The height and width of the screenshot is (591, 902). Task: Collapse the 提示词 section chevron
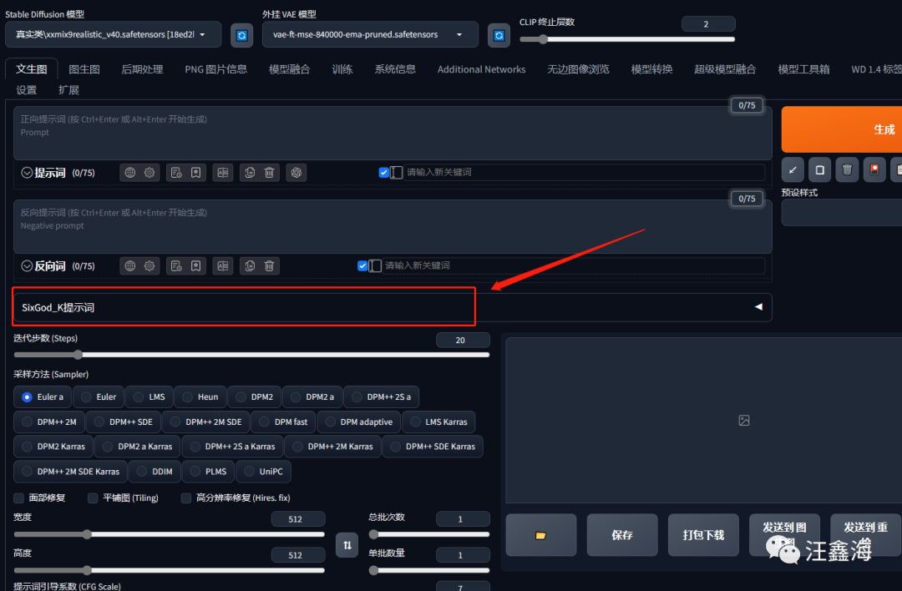pyautogui.click(x=27, y=173)
